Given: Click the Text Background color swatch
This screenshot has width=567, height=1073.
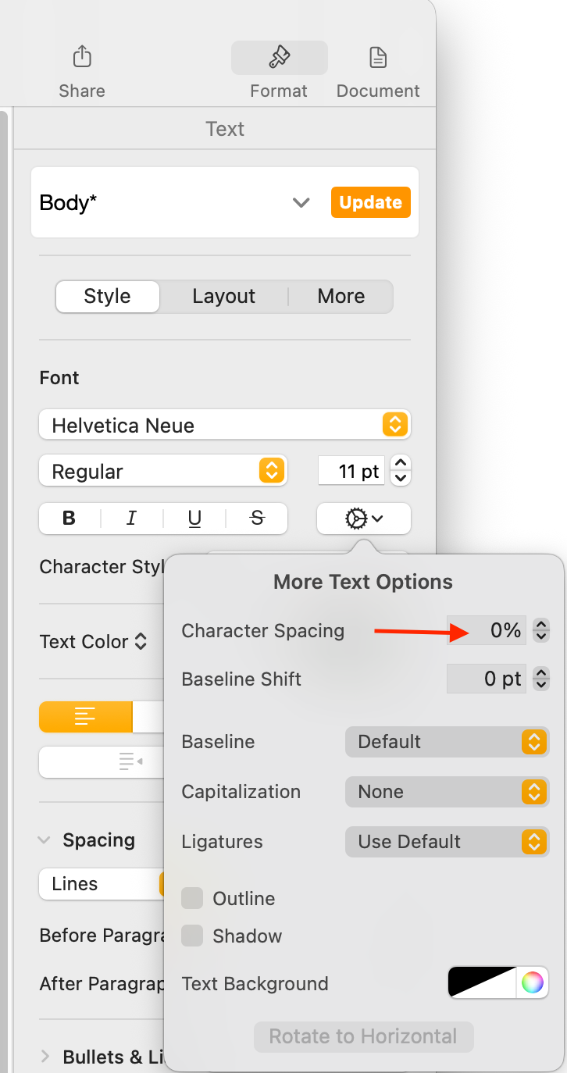Looking at the screenshot, I should click(482, 982).
